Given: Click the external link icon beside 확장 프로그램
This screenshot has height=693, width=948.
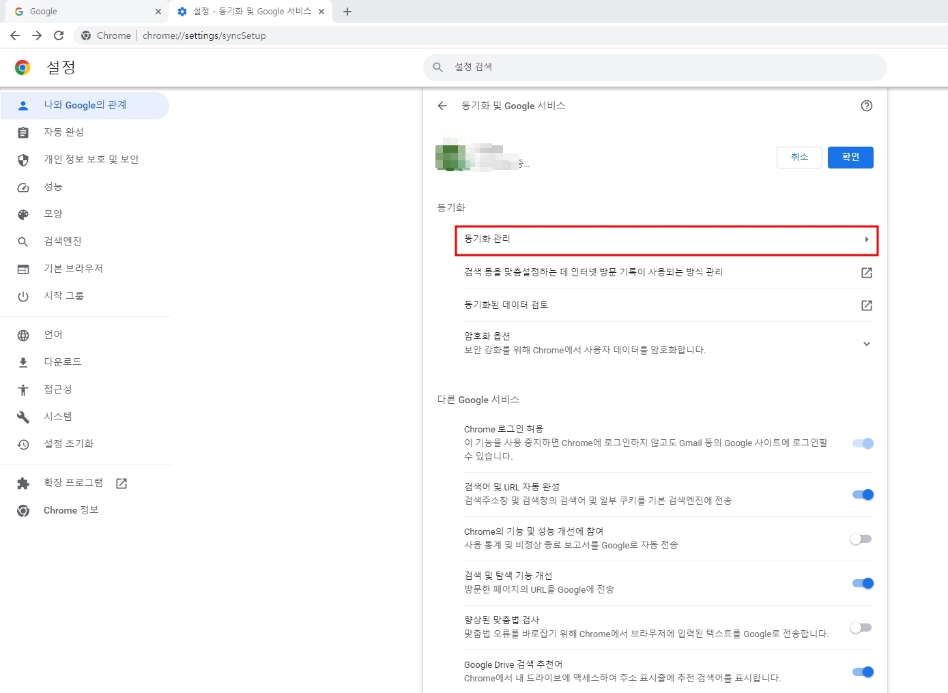Looking at the screenshot, I should click(121, 483).
